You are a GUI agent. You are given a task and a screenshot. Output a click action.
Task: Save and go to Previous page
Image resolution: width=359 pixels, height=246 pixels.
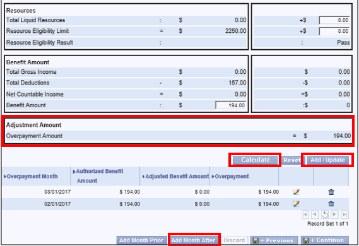tap(274, 240)
